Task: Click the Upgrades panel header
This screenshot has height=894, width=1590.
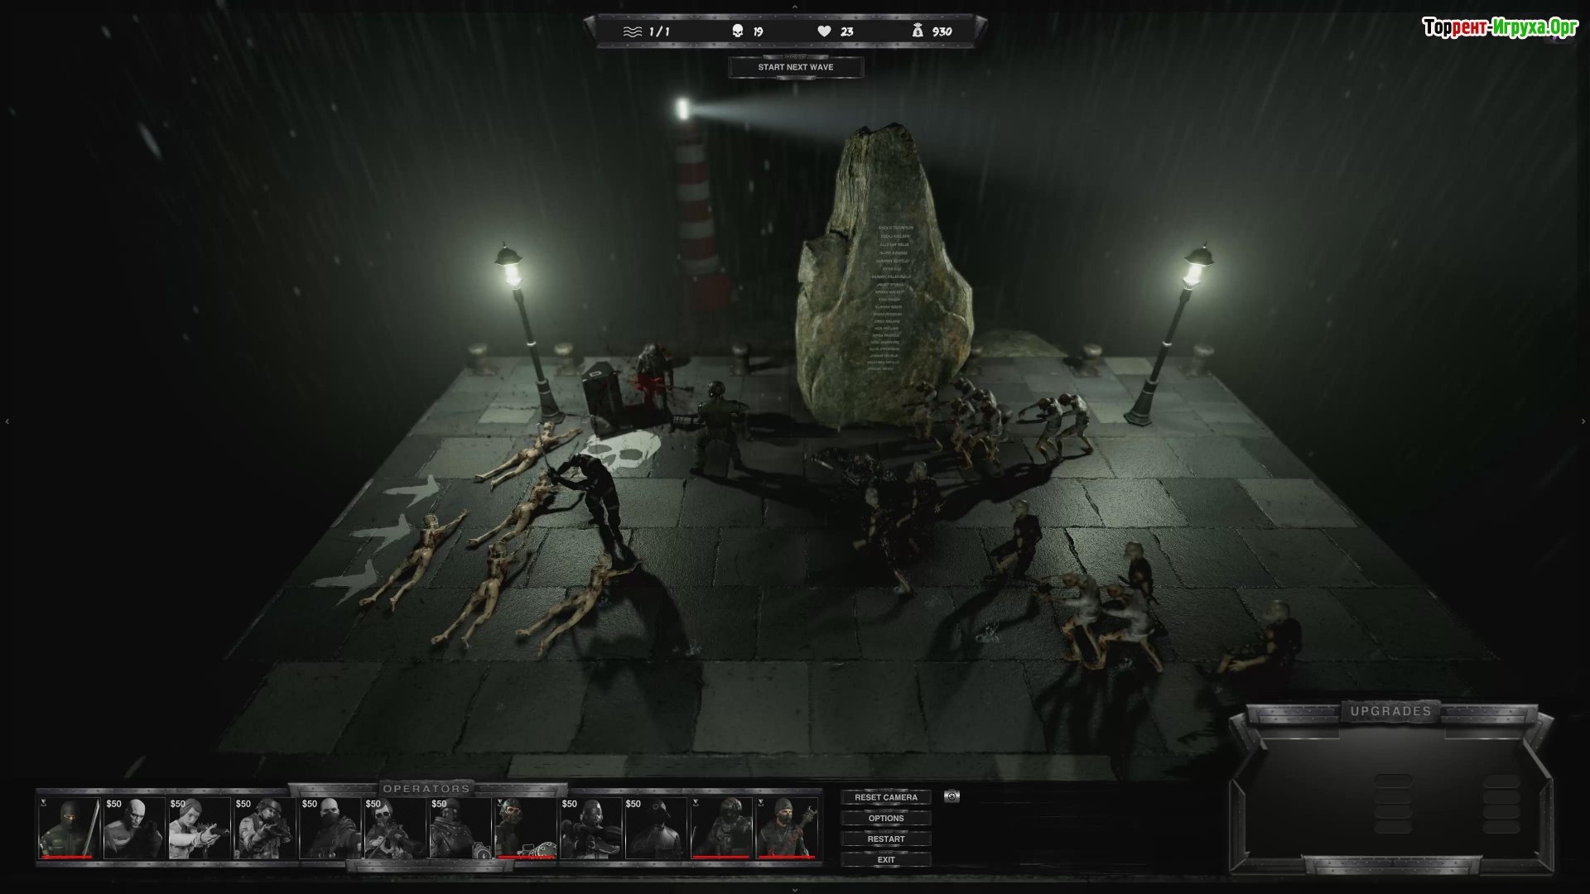Action: tap(1390, 711)
